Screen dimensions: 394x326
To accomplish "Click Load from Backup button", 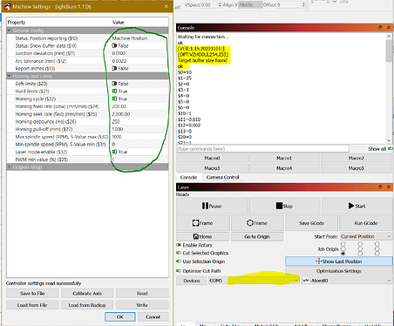I will click(x=87, y=305).
